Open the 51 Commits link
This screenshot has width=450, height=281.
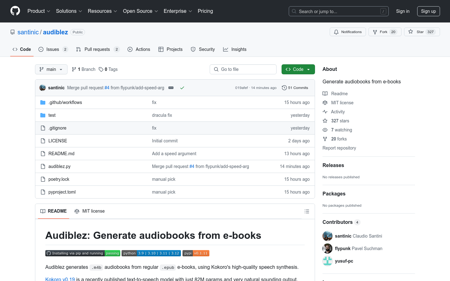[295, 88]
